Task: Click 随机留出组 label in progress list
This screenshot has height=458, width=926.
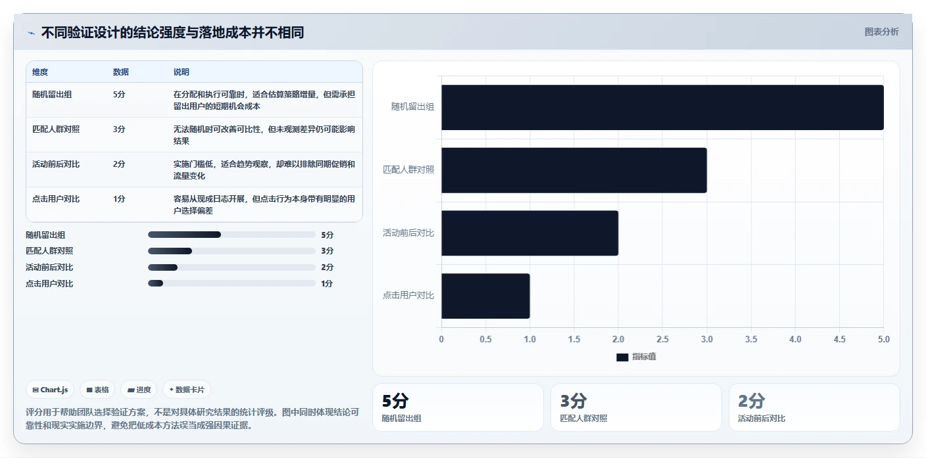Action: (45, 235)
